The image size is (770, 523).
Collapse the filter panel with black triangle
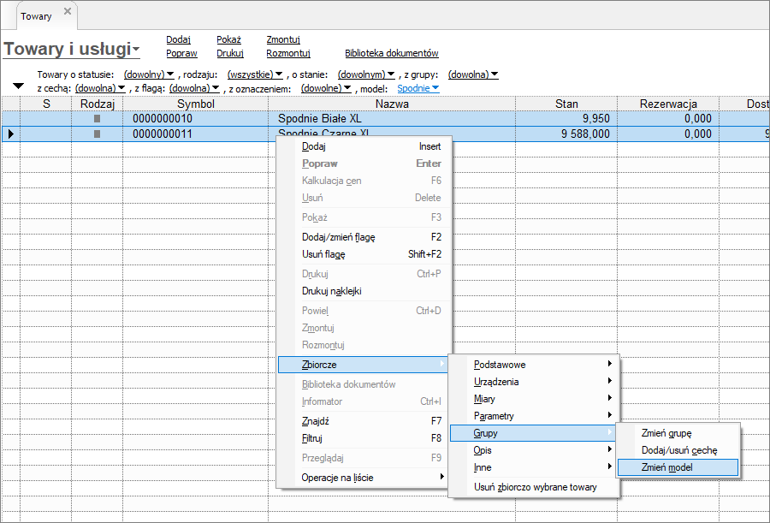point(18,86)
